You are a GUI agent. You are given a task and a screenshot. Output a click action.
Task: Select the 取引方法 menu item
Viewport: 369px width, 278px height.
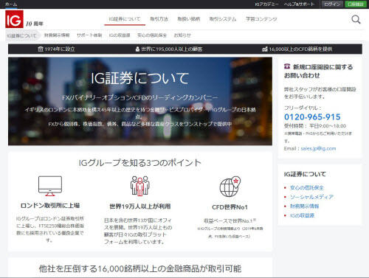(x=159, y=19)
